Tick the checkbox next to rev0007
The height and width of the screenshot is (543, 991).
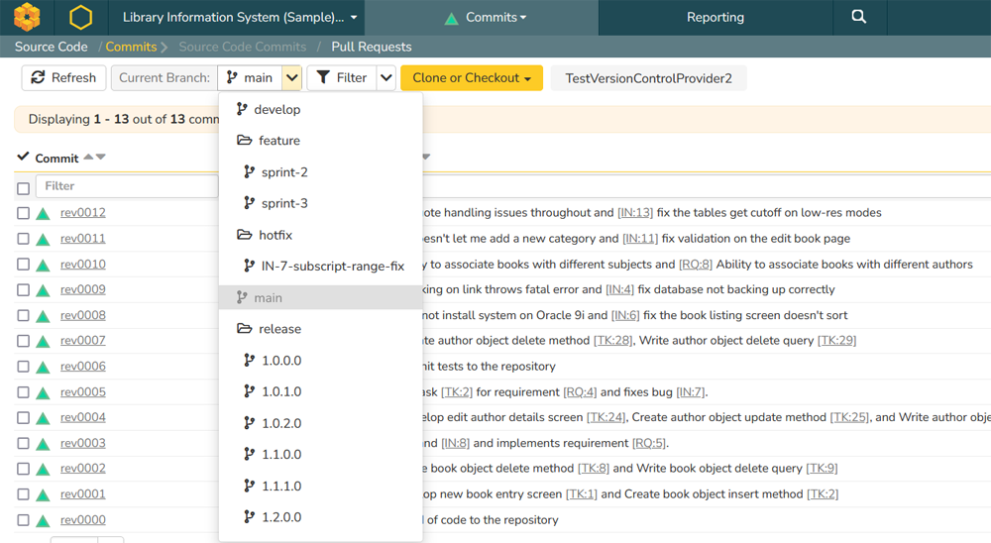(x=23, y=341)
